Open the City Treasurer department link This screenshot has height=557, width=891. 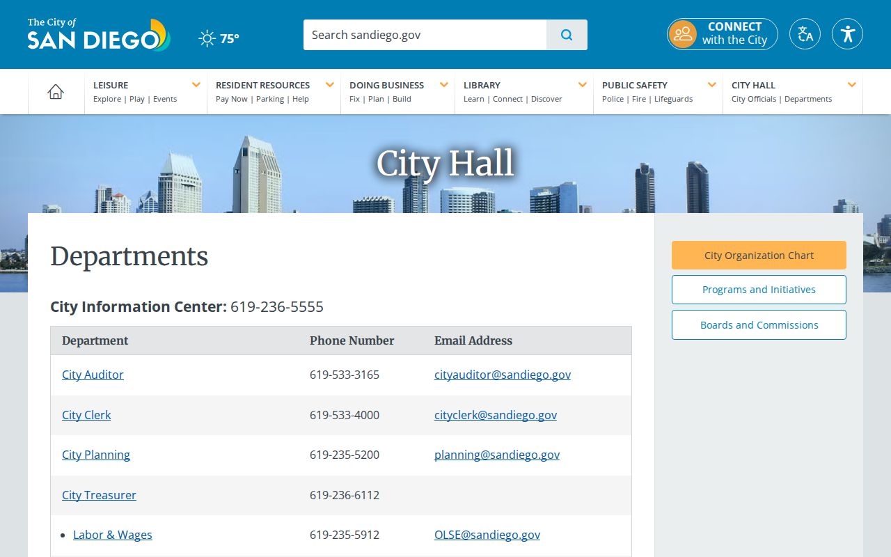click(99, 495)
